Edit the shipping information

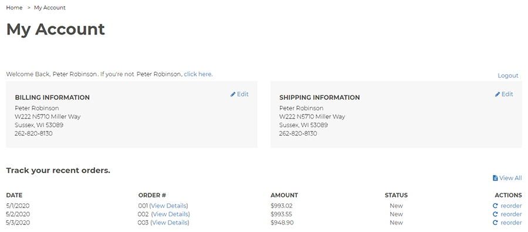(x=507, y=95)
